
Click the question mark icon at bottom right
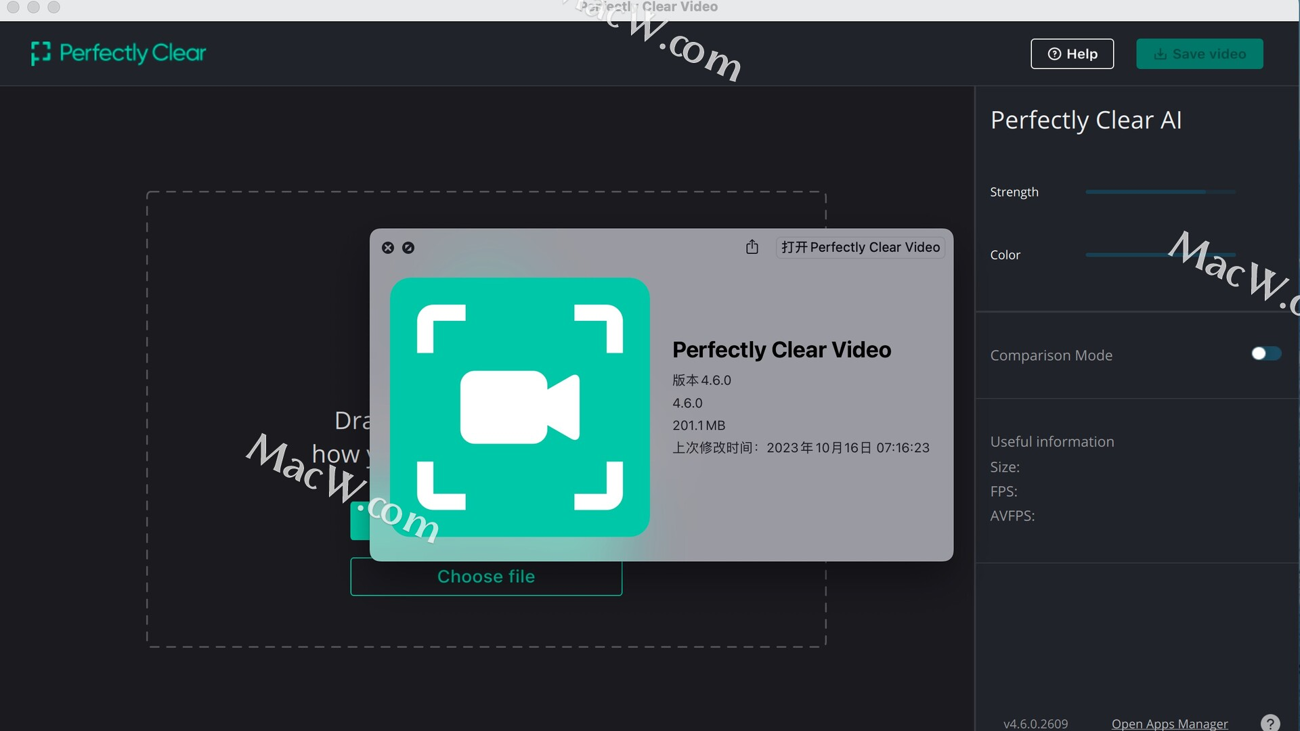tap(1270, 723)
